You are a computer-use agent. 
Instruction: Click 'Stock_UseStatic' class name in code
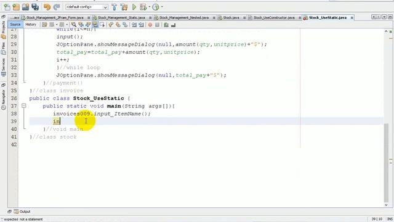click(98, 98)
